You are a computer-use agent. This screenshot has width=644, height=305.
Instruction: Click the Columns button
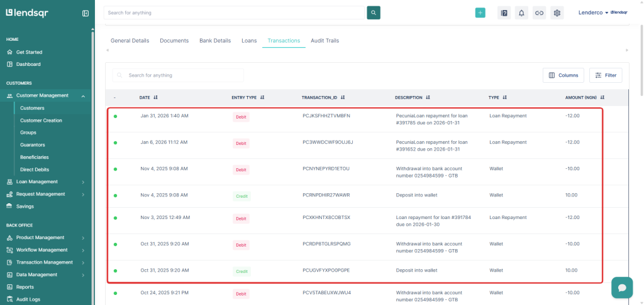click(563, 75)
